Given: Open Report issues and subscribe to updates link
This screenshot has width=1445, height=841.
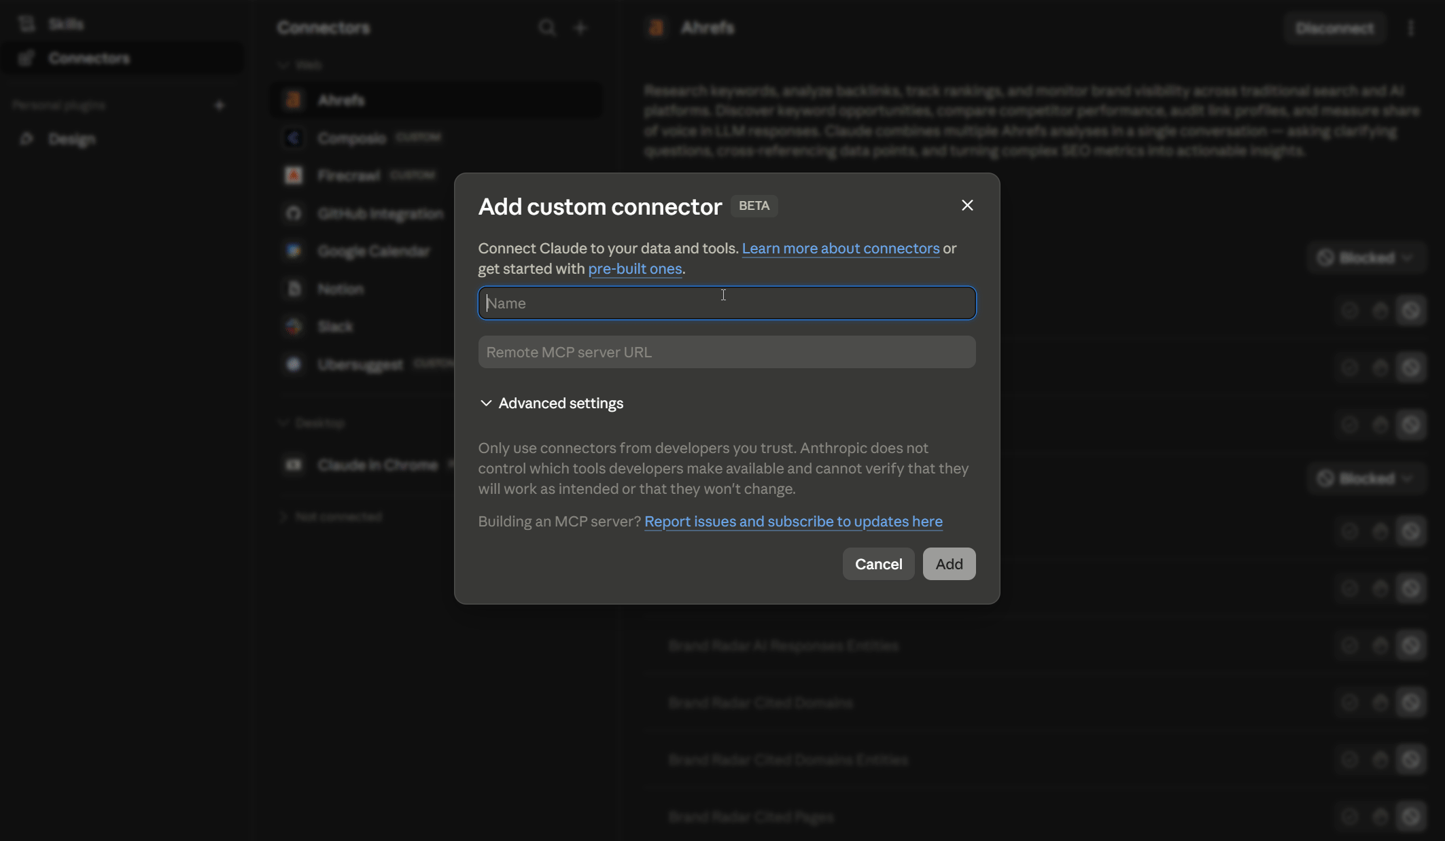Looking at the screenshot, I should (793, 522).
